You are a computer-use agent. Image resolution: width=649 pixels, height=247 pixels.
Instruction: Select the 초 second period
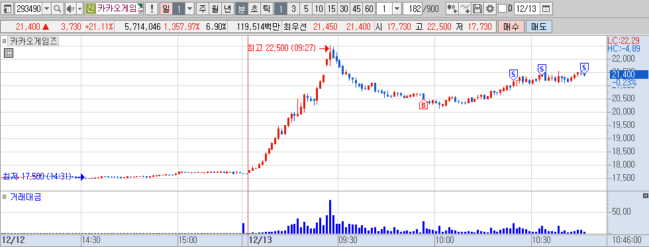(x=254, y=8)
